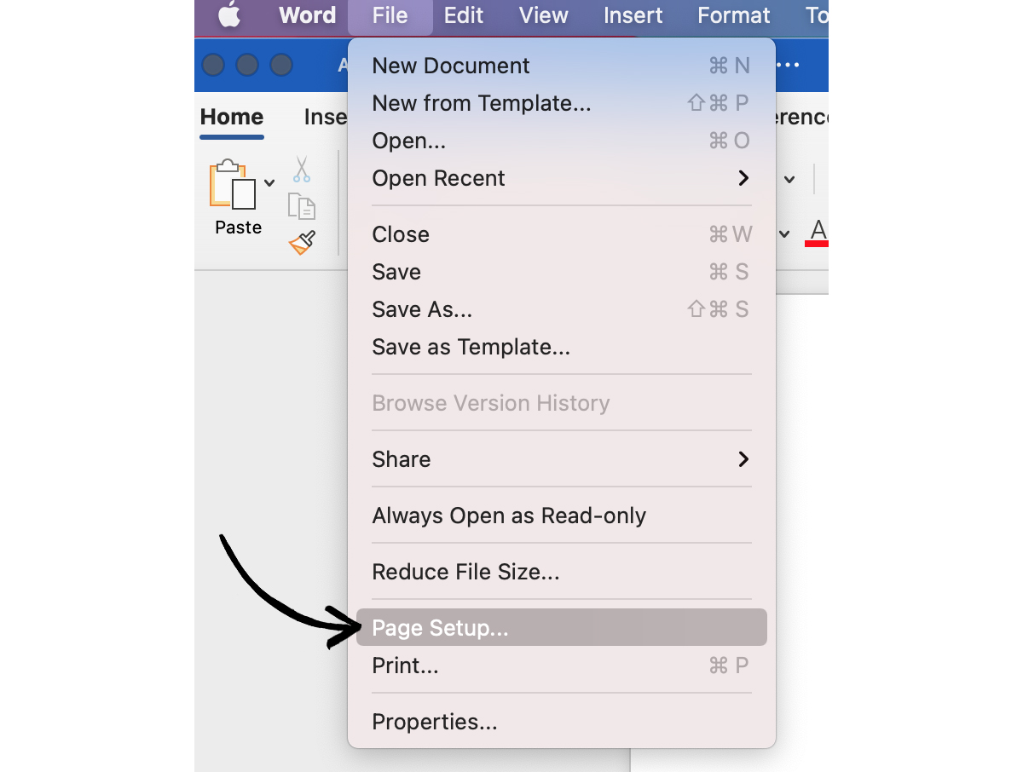Expand the Share submenu

743,459
